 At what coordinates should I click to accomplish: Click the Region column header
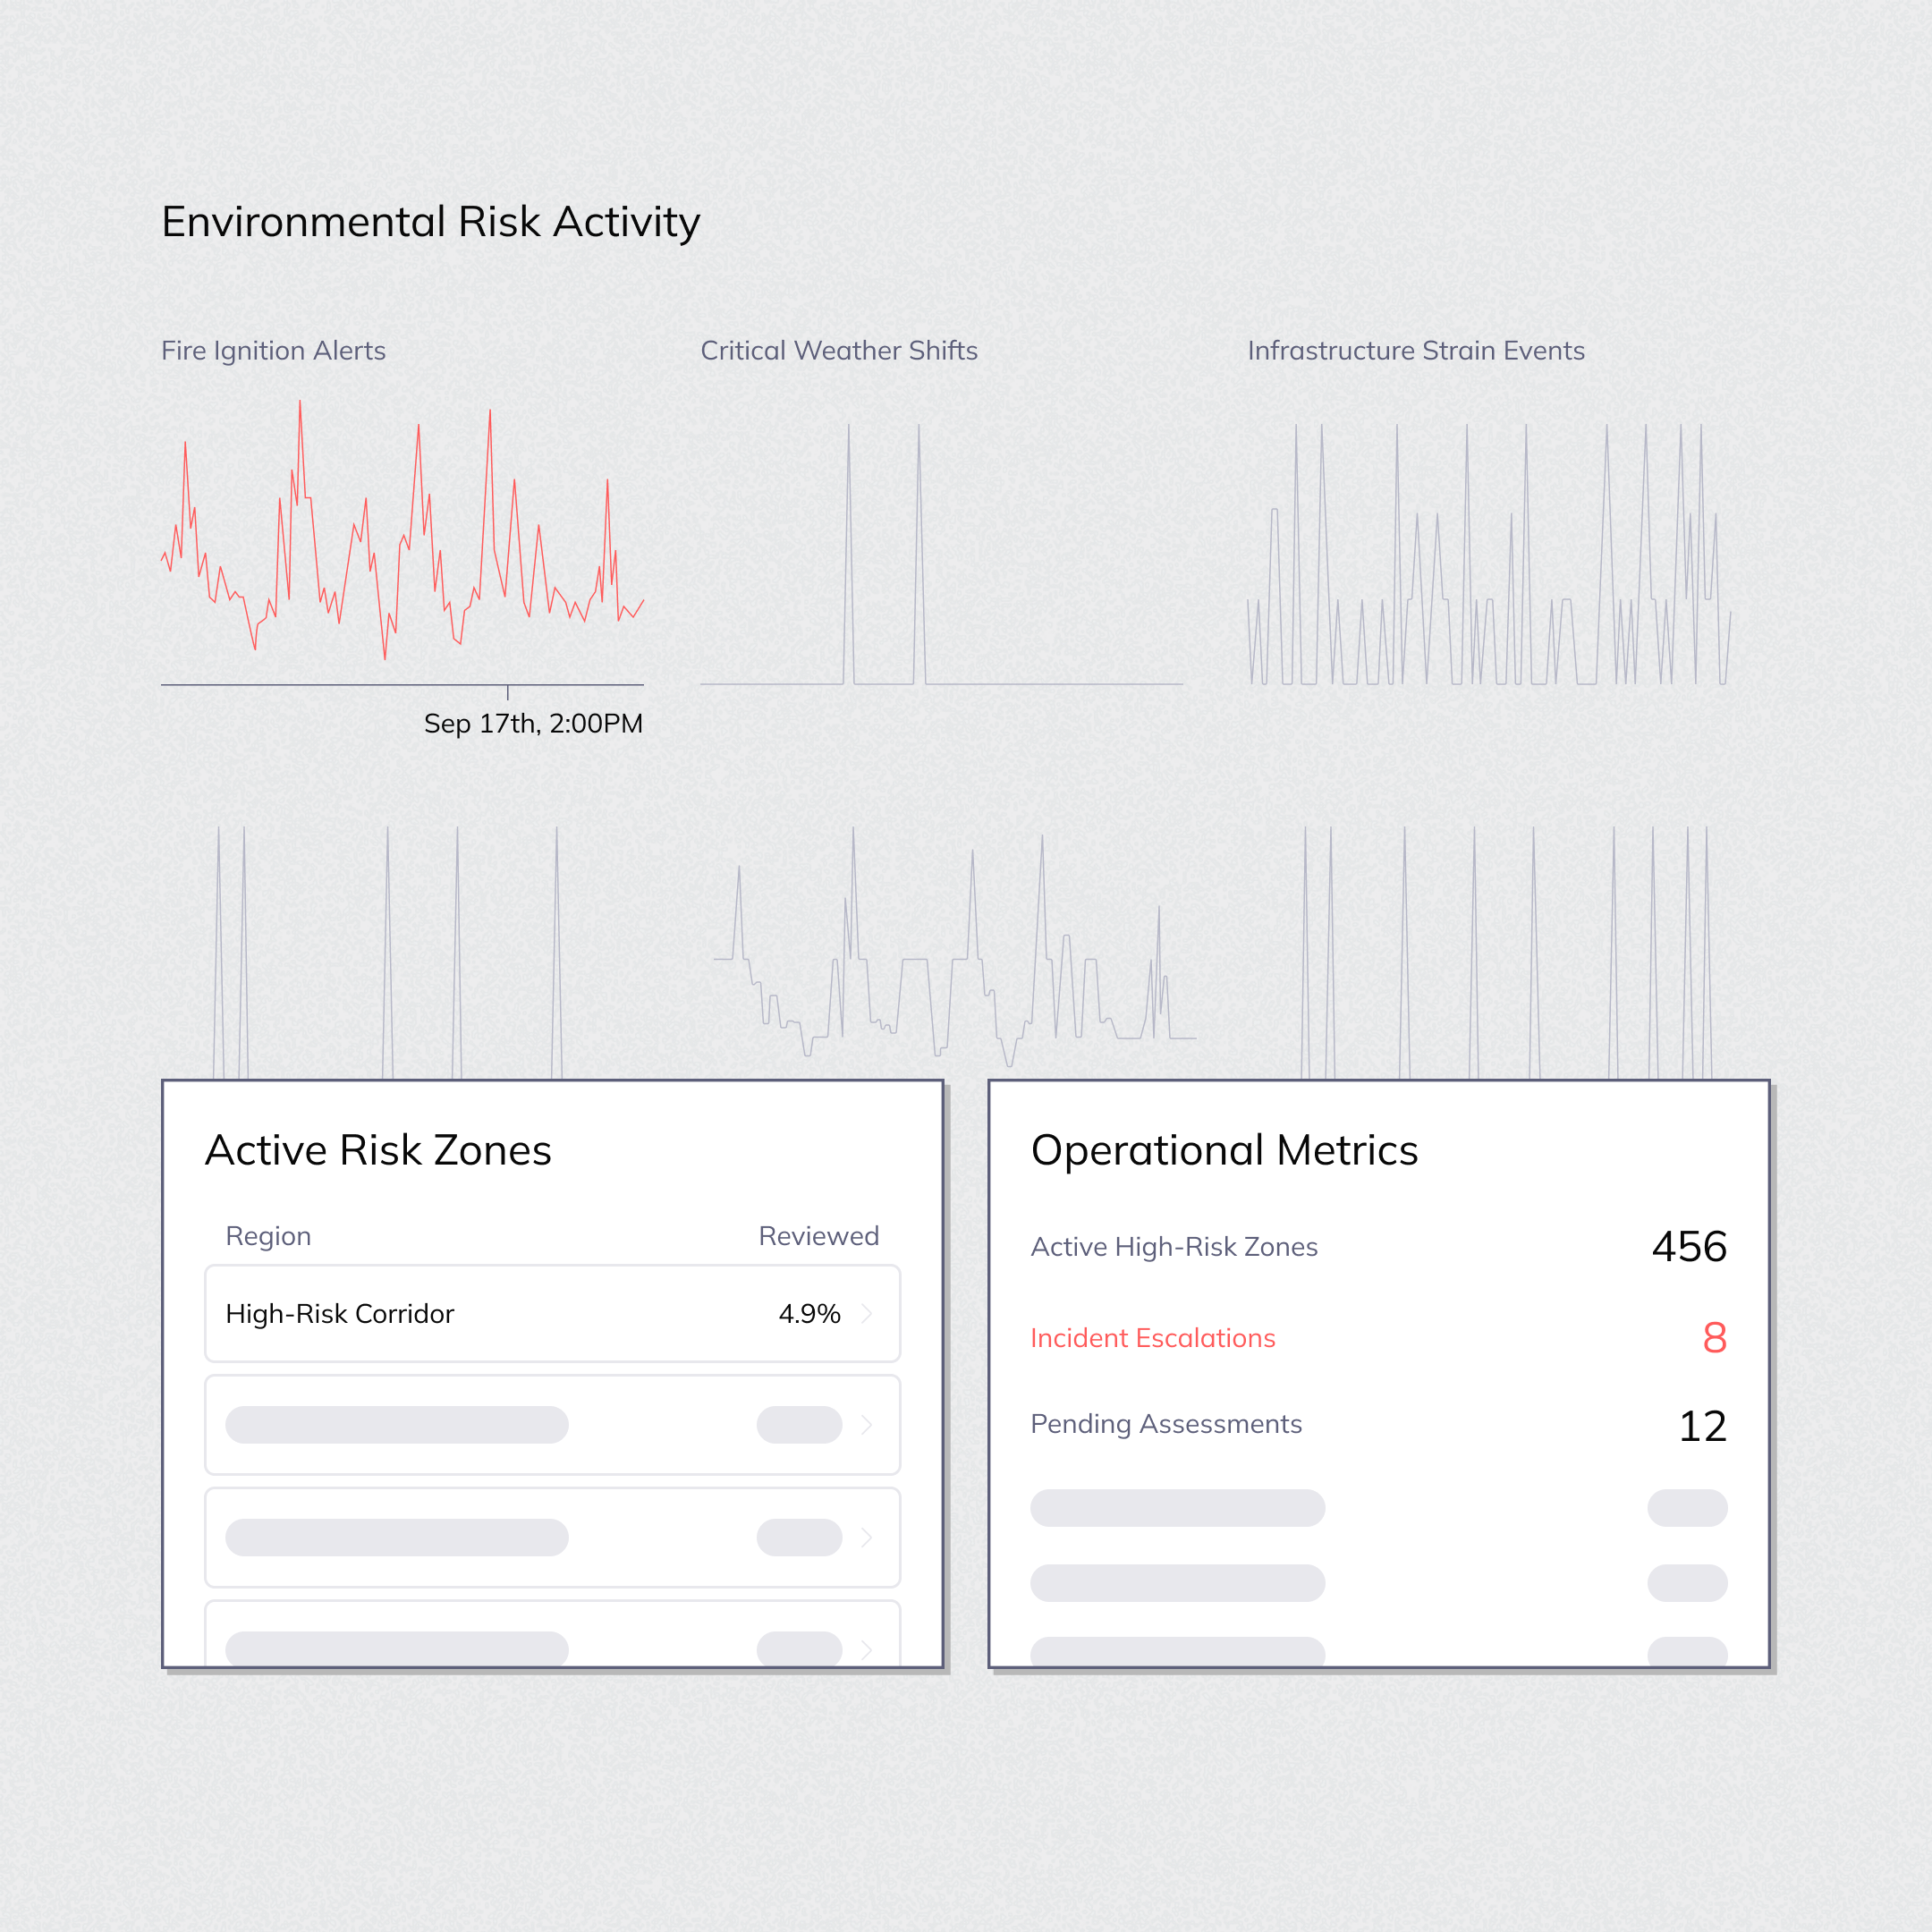click(268, 1236)
